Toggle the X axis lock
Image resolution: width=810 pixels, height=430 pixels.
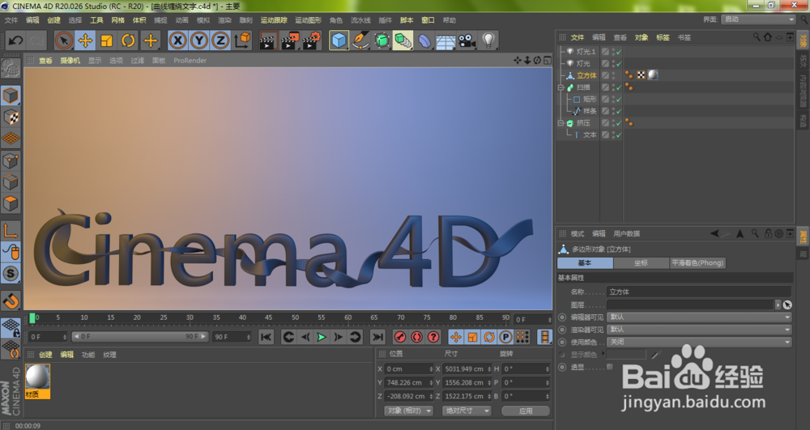pyautogui.click(x=177, y=40)
